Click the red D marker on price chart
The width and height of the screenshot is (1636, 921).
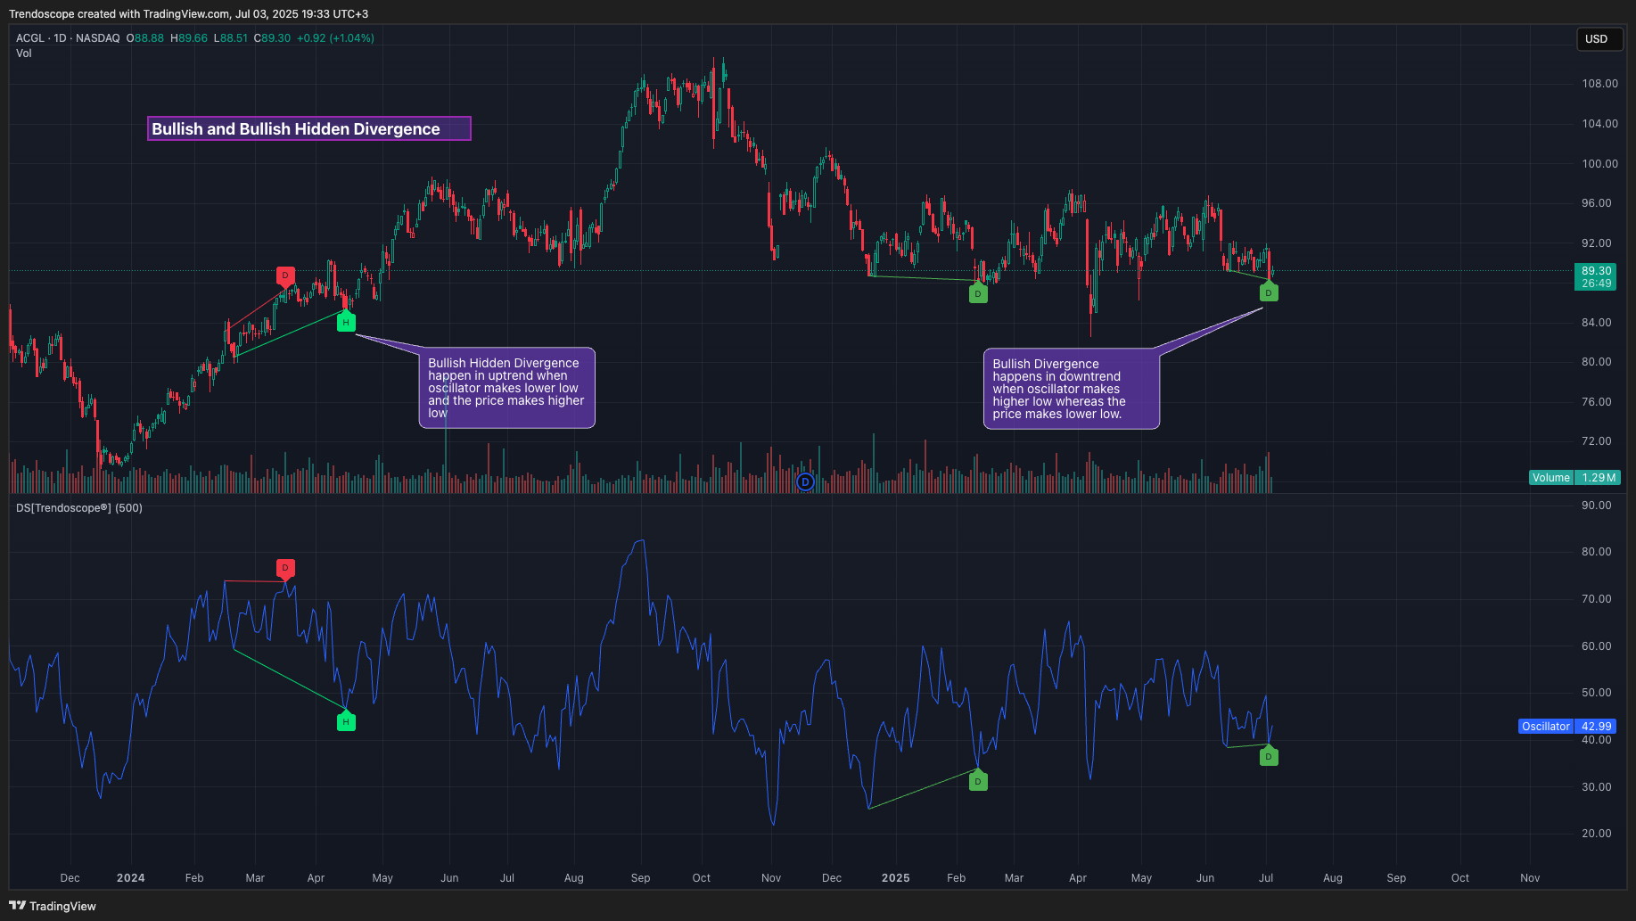285,275
